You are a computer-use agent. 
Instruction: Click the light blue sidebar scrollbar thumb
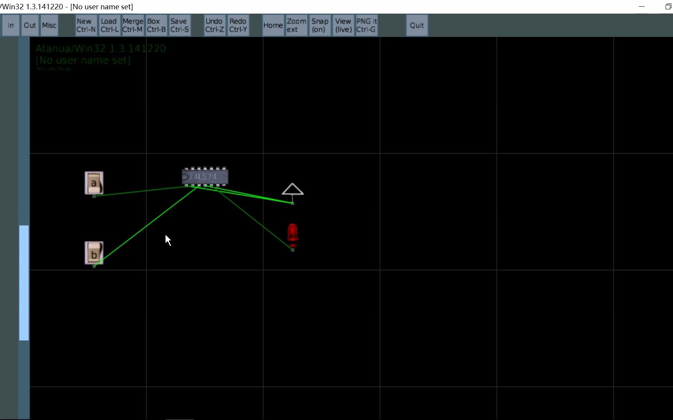24,283
